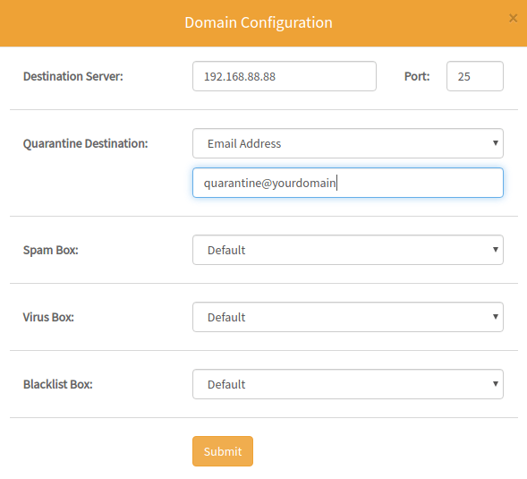Close the Domain Configuration dialog

tap(513, 18)
